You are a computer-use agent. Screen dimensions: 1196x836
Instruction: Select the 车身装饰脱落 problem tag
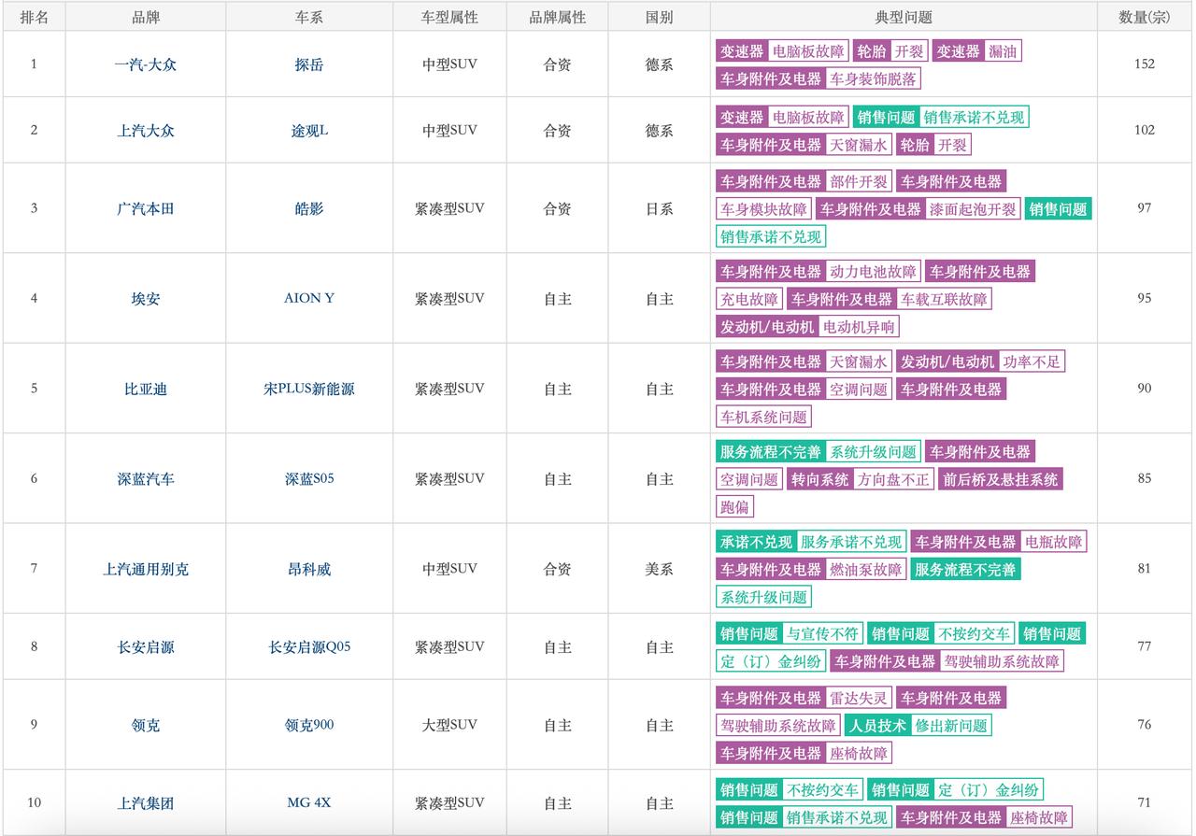click(874, 79)
